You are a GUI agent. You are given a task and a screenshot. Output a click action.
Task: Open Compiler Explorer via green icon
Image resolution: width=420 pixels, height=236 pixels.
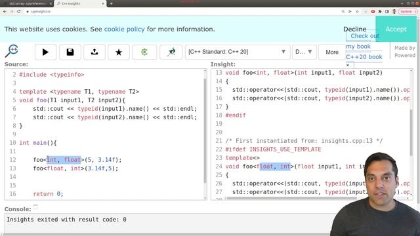(x=144, y=52)
